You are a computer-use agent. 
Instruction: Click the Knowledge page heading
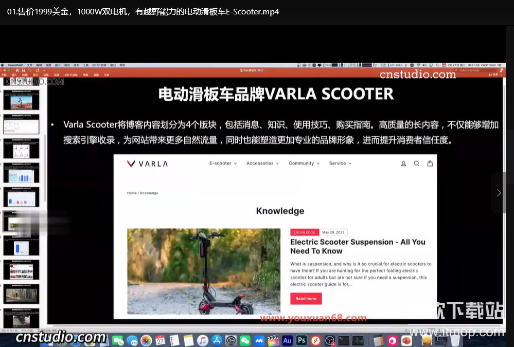280,211
